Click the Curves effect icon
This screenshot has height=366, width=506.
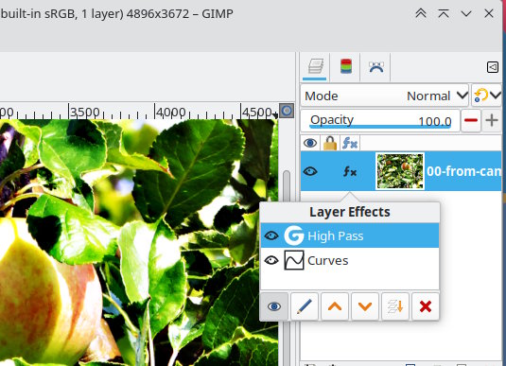(x=293, y=260)
